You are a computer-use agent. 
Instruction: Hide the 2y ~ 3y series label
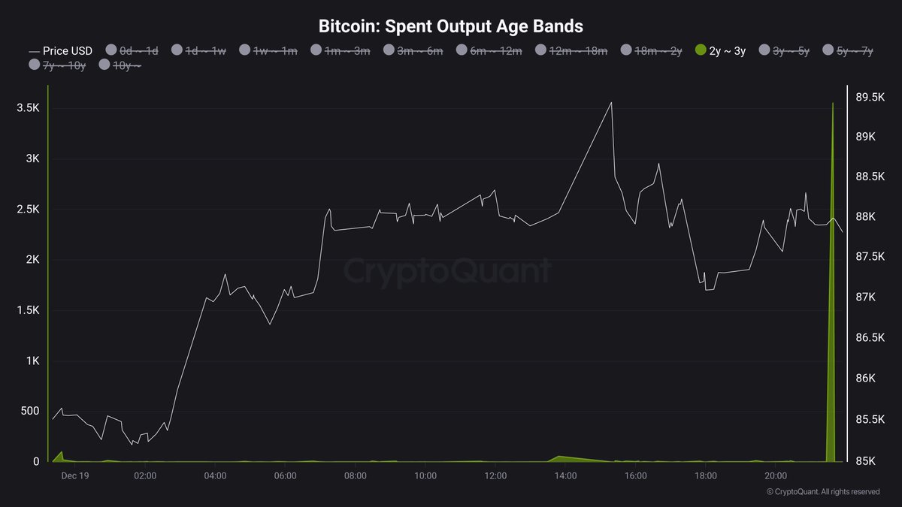coord(727,51)
